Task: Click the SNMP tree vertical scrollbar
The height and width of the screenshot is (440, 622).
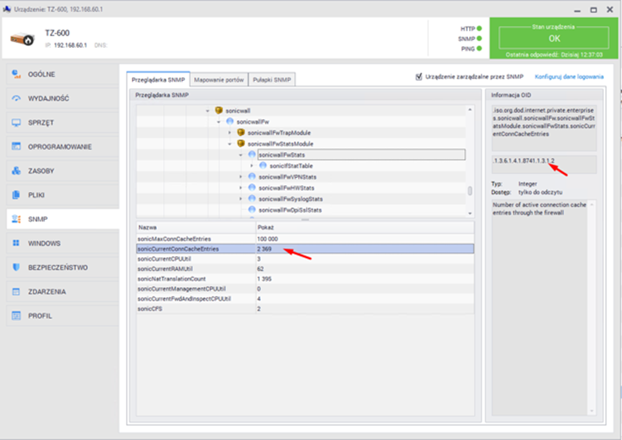Action: (470, 191)
